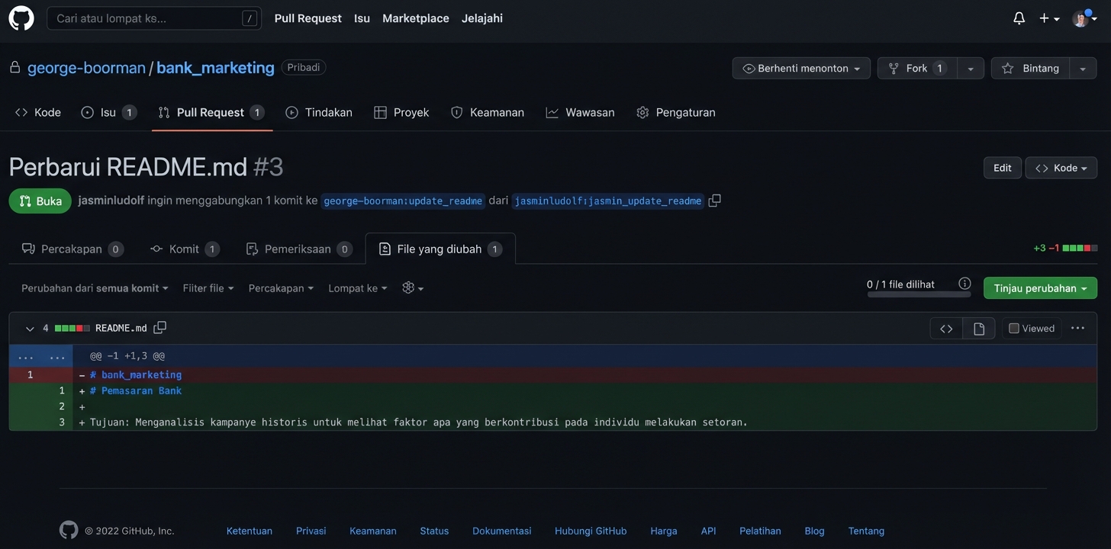Screen dimensions: 1111x549
Task: Open the API footer link
Action: pyautogui.click(x=709, y=531)
